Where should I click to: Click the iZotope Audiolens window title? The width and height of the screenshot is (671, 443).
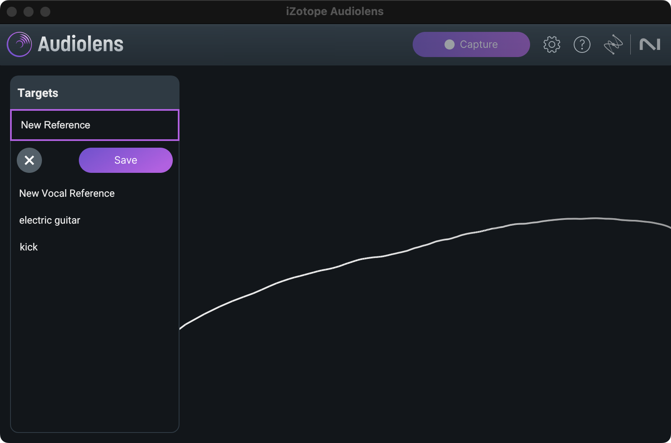tap(335, 11)
